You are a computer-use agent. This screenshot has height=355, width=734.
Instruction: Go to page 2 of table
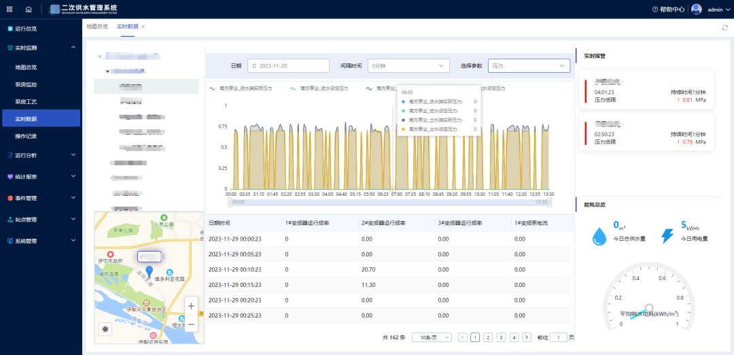488,337
